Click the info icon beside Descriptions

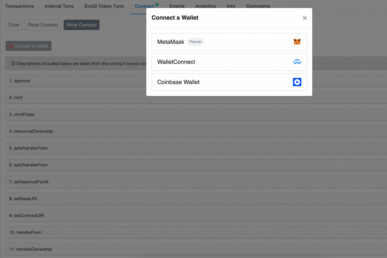pyautogui.click(x=13, y=63)
